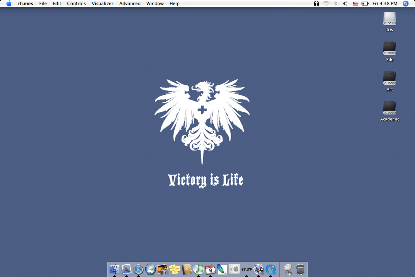Open the Visualizer menu
415x277 pixels.
tap(102, 4)
